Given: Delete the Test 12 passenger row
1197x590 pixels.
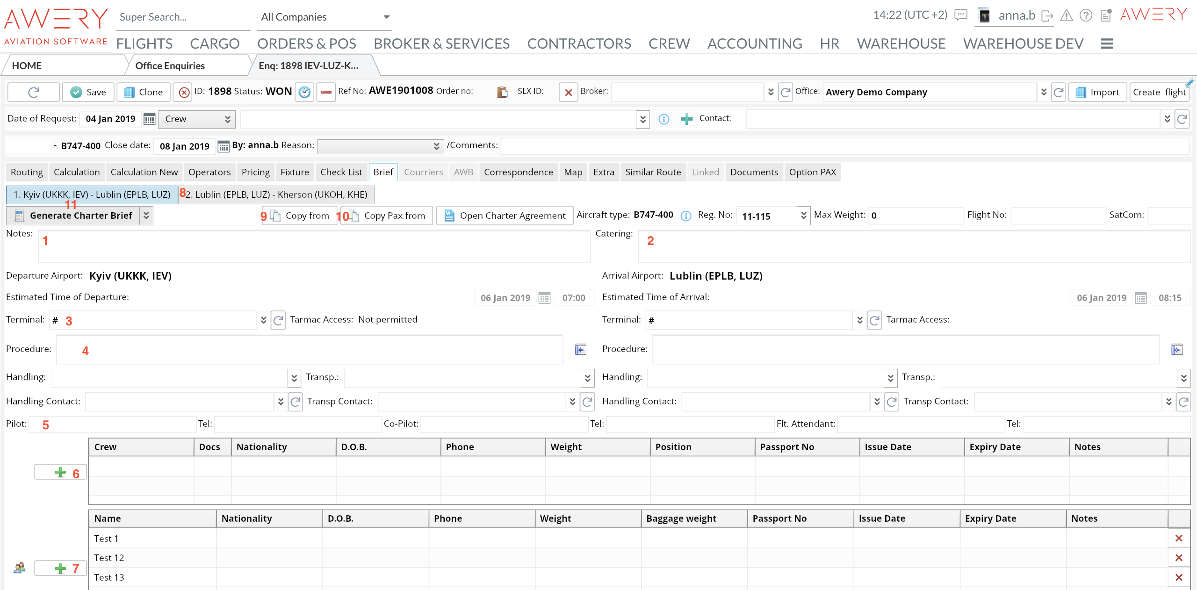Looking at the screenshot, I should (1179, 558).
